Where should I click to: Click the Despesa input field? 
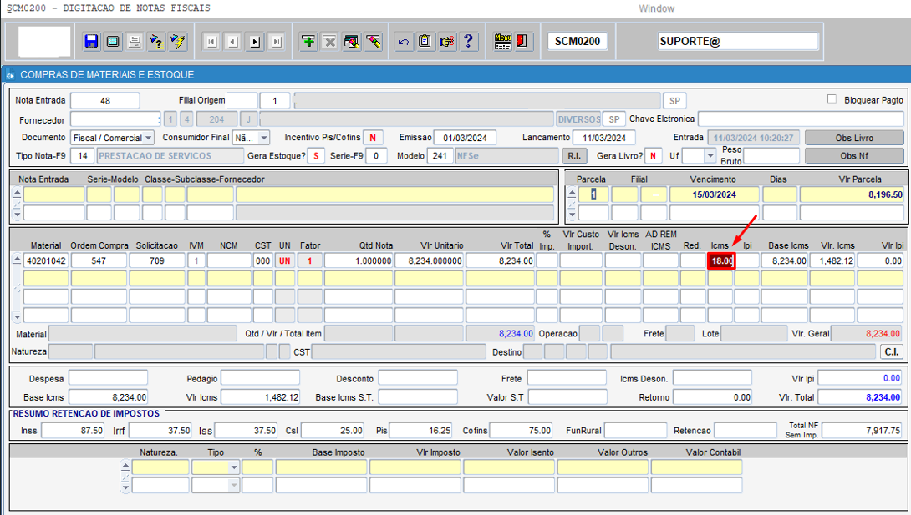(x=108, y=378)
